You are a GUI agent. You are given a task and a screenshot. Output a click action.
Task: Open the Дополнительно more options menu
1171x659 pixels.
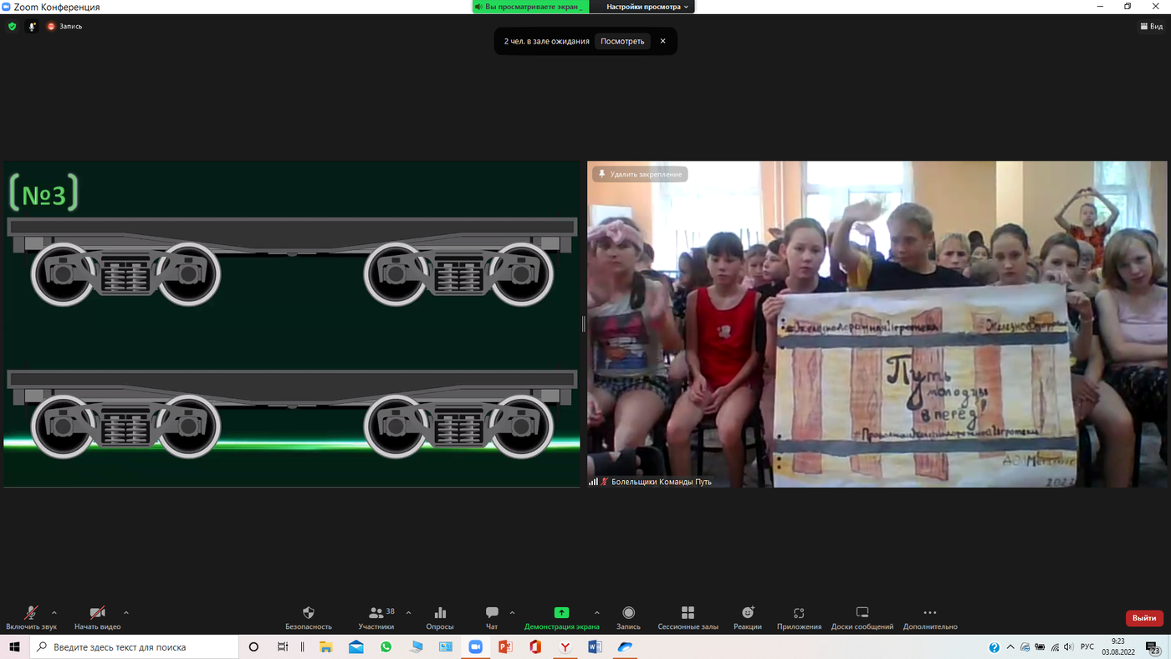tap(930, 614)
